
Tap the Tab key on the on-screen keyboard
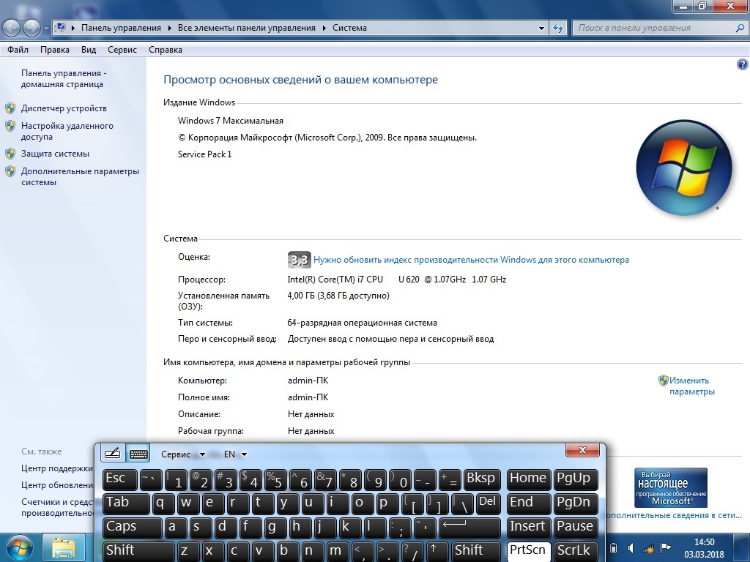126,503
